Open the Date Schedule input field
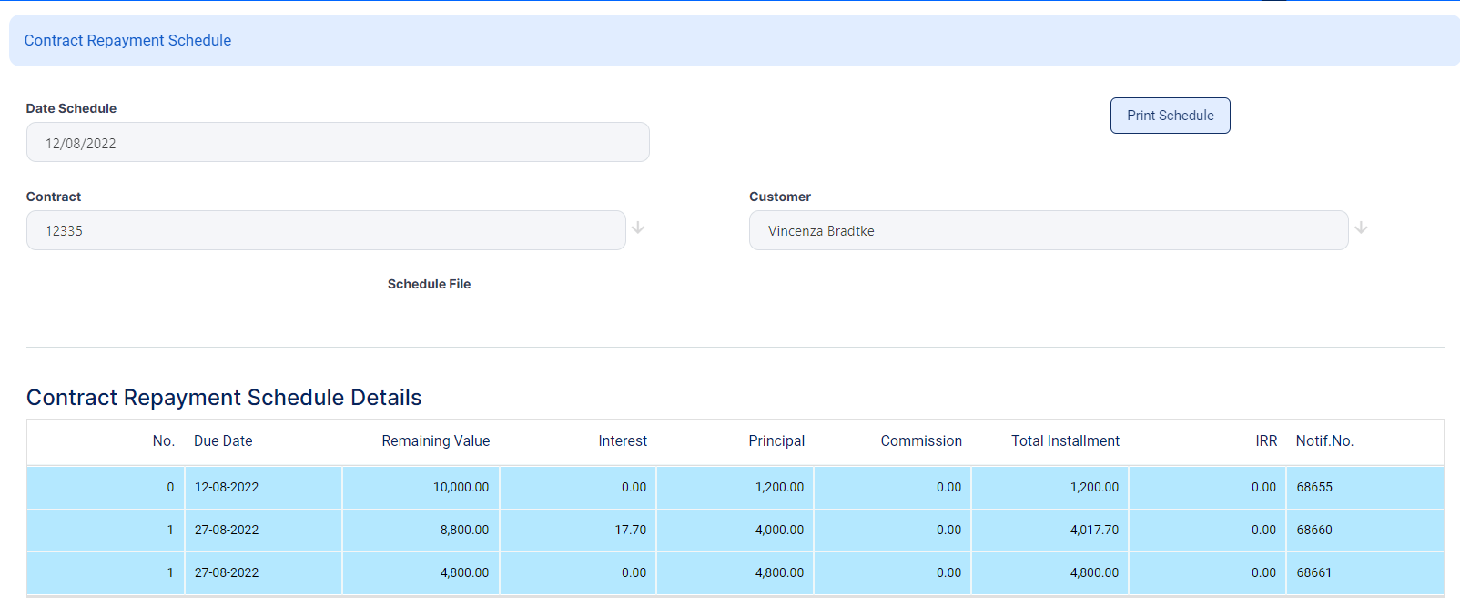 [337, 143]
